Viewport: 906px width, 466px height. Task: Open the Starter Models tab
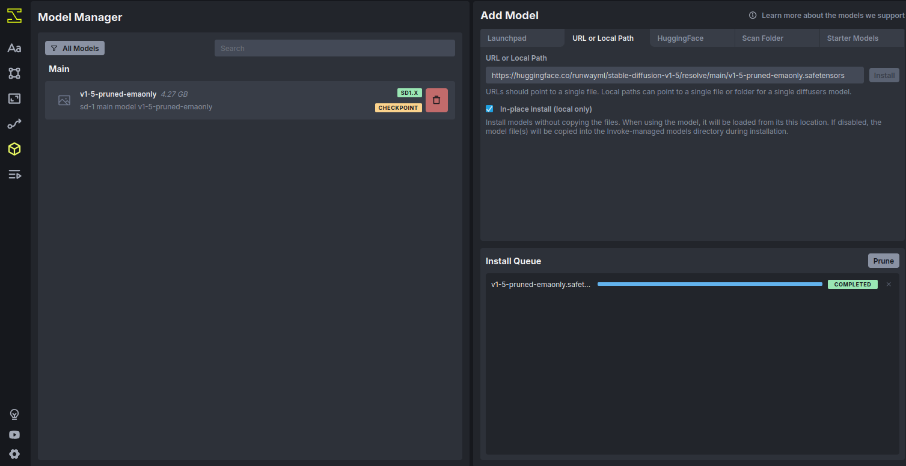852,38
